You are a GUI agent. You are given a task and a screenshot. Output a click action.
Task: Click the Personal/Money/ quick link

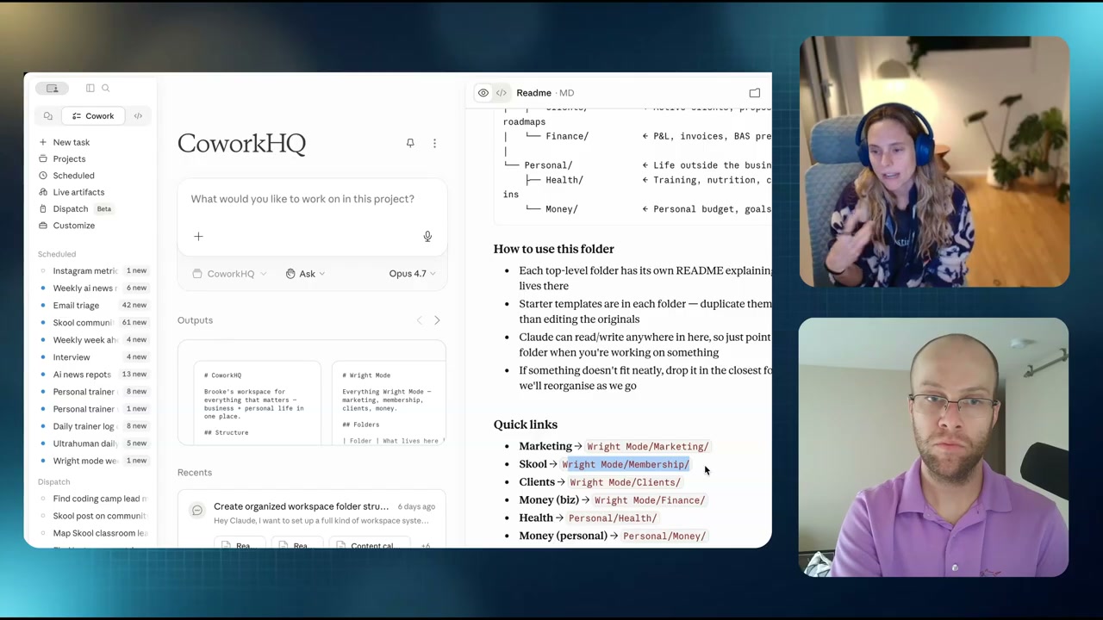click(664, 536)
